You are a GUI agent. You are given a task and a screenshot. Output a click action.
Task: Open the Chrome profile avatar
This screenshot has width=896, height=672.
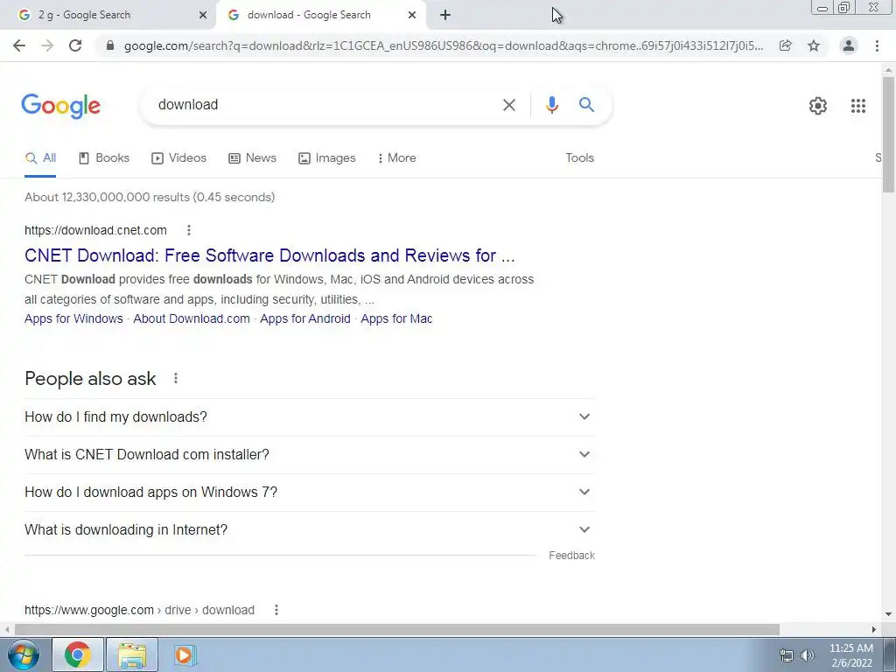849,45
